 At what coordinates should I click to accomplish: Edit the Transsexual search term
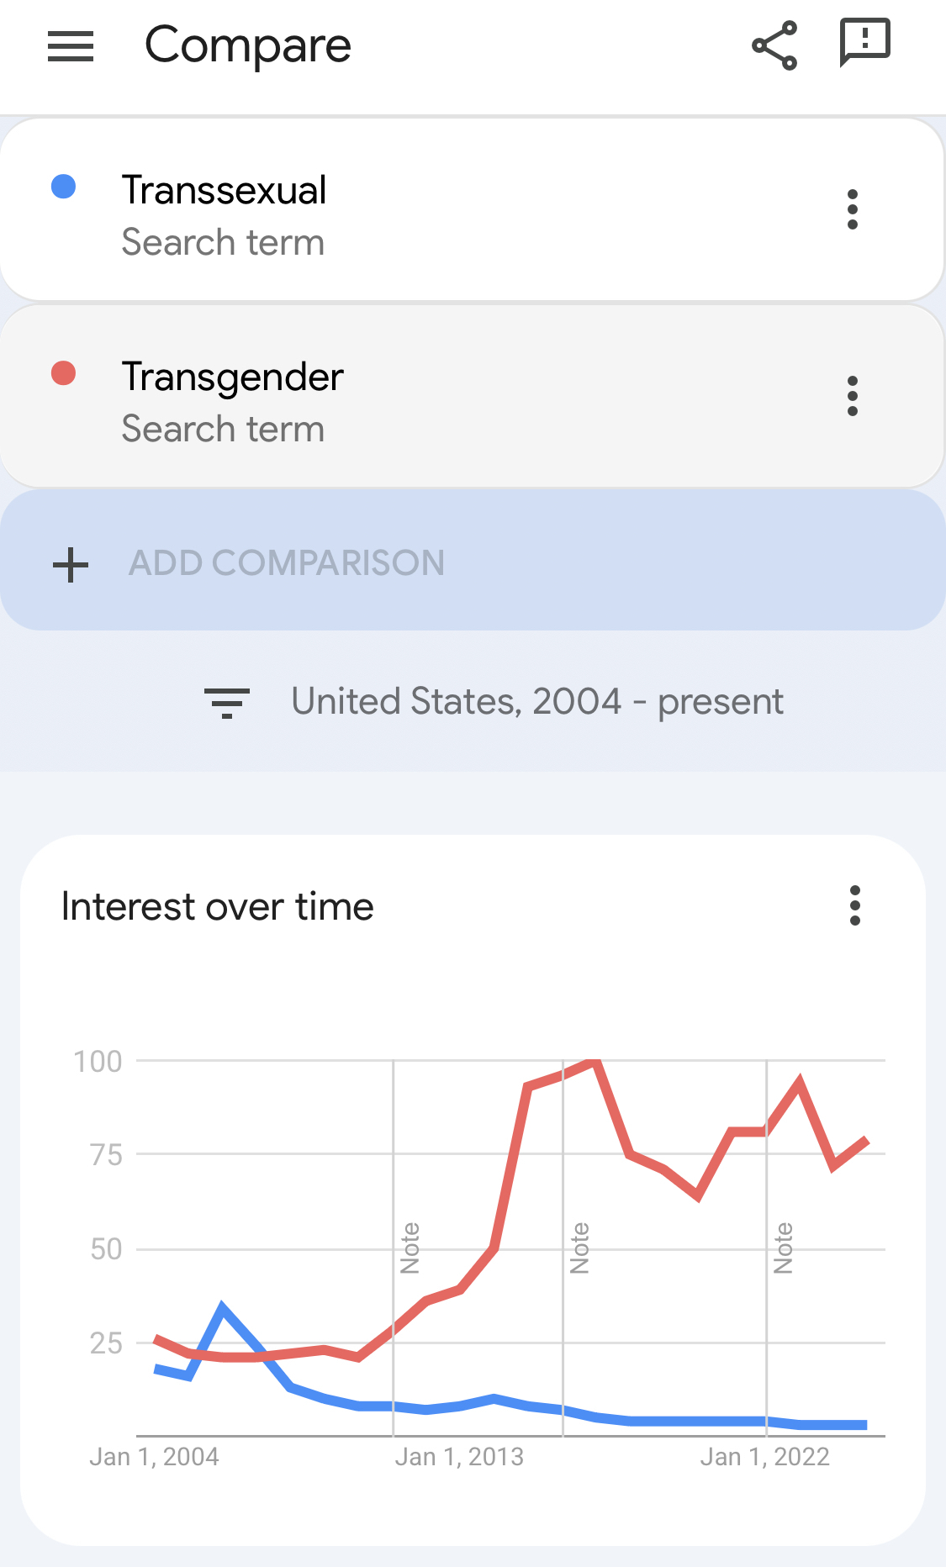coord(224,191)
